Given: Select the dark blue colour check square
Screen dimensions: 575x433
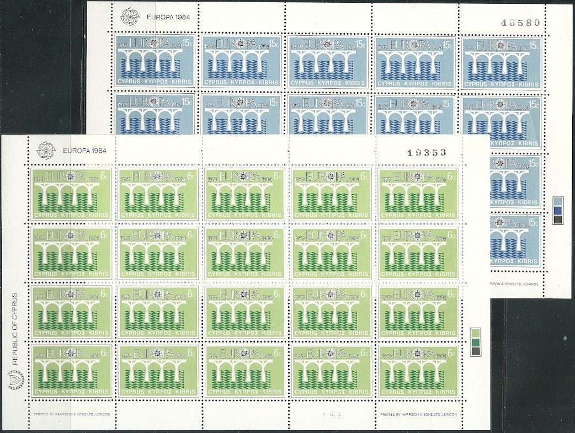Looking at the screenshot, I should [x=558, y=211].
